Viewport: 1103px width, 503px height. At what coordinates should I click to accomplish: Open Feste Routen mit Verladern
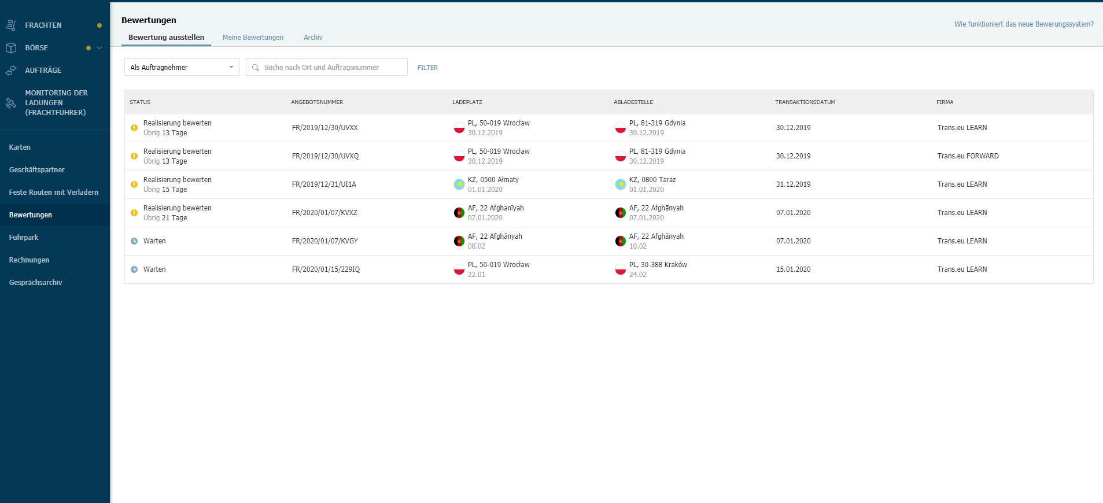pyautogui.click(x=54, y=193)
